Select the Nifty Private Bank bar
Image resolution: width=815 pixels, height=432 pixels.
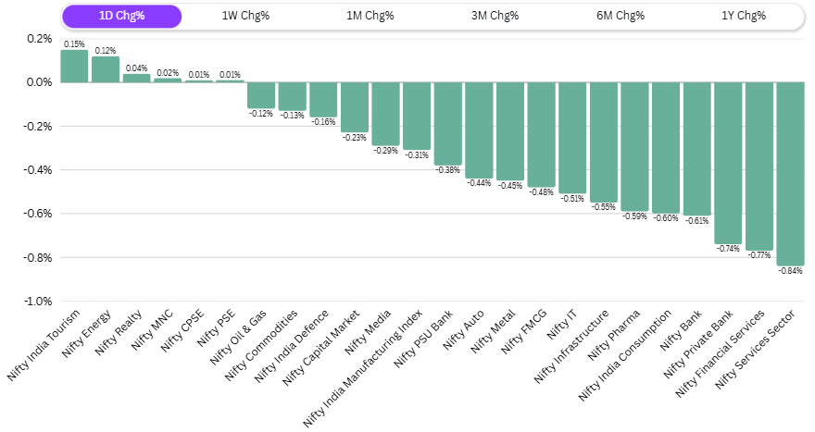click(728, 163)
